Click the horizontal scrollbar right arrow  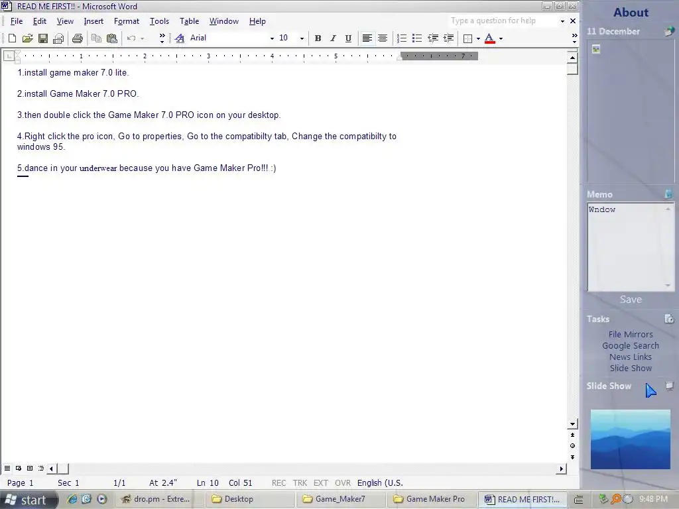click(x=562, y=469)
